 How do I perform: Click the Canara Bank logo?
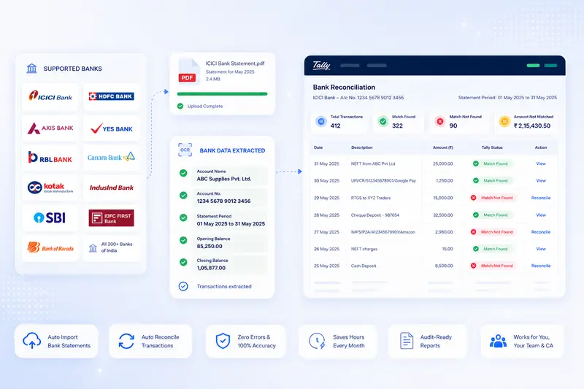coord(112,158)
